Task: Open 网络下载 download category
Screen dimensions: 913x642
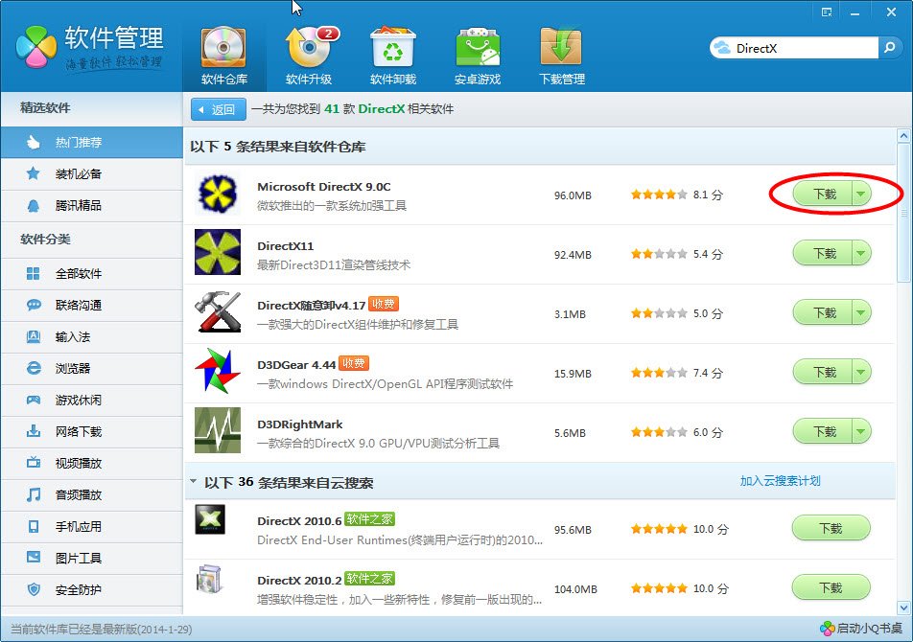Action: (91, 431)
